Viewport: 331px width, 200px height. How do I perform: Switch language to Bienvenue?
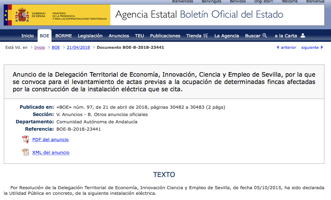click(315, 1)
